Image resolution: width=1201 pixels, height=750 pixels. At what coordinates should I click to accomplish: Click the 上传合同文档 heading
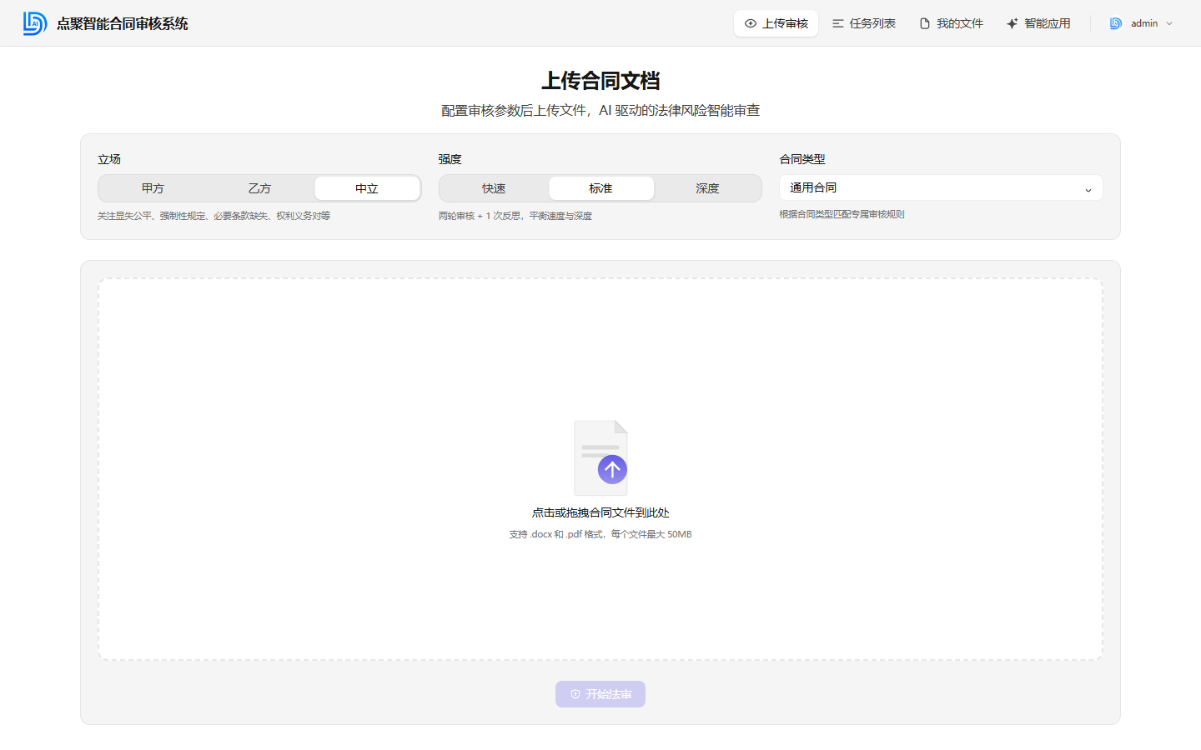click(x=600, y=81)
